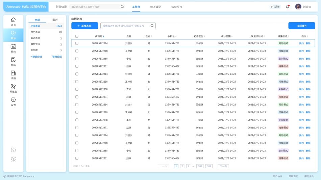Click the notification bell icon

pyautogui.click(x=288, y=7)
